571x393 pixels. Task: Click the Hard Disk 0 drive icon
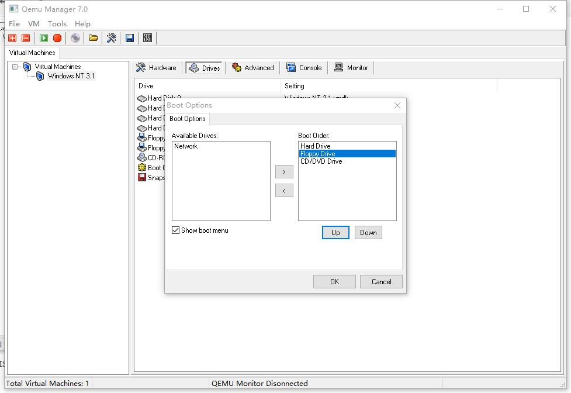pyautogui.click(x=141, y=98)
